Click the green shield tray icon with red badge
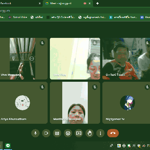 129,145
